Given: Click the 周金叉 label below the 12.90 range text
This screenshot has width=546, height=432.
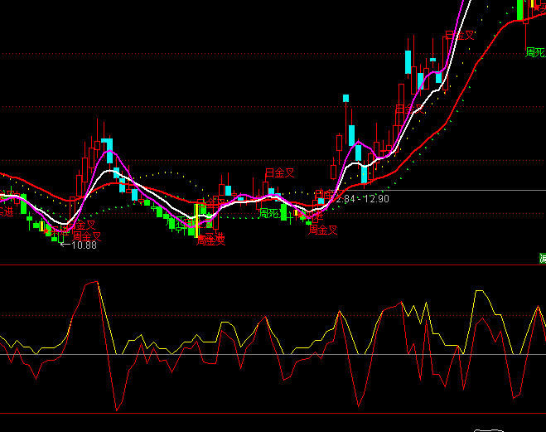Looking at the screenshot, I should click(x=323, y=230).
